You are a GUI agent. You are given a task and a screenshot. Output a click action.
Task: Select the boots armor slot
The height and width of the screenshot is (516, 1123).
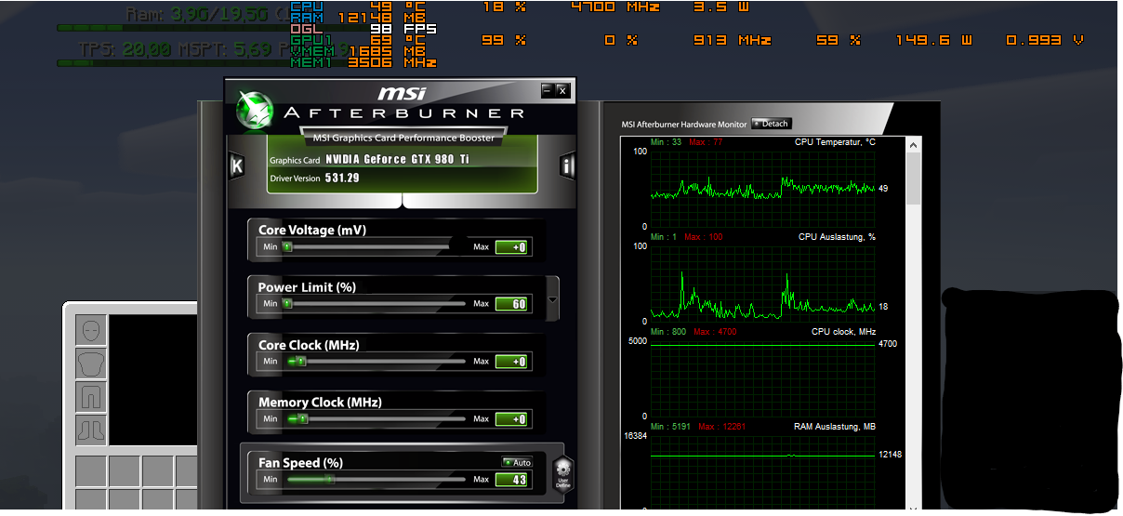pos(91,430)
